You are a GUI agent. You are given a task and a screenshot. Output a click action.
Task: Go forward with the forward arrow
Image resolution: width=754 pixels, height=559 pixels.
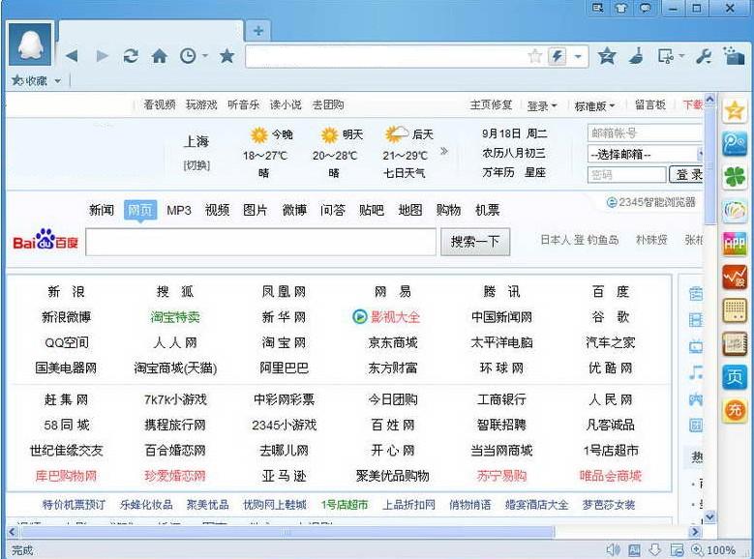pyautogui.click(x=102, y=56)
